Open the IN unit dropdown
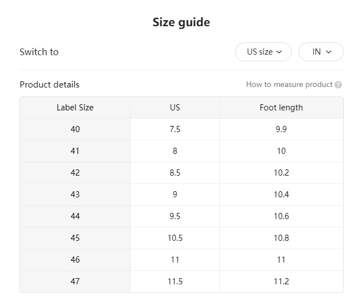The width and height of the screenshot is (346, 296). pyautogui.click(x=321, y=52)
